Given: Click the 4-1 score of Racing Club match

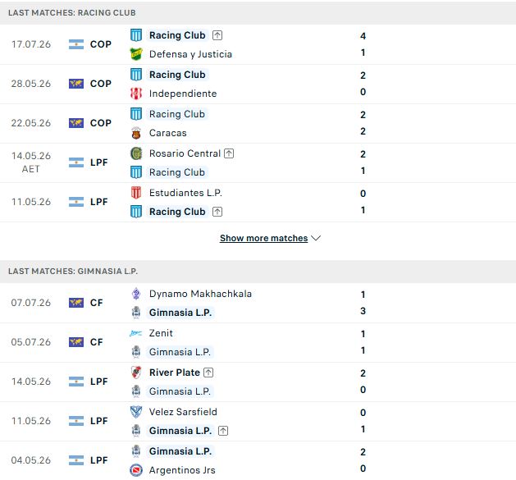Looking at the screenshot, I should (363, 44).
